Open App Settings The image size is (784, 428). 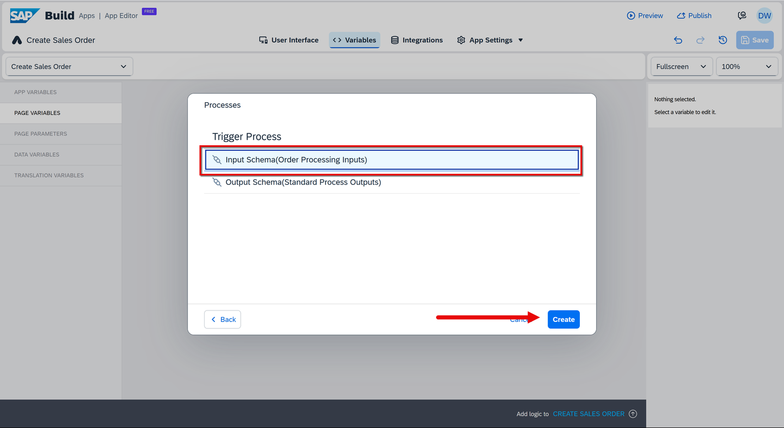tap(485, 40)
